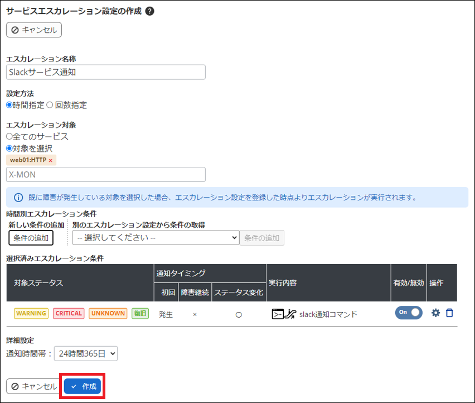The image size is (475, 403).
Task: Remove the web01:HTTP tag with its x
Action: pos(50,161)
